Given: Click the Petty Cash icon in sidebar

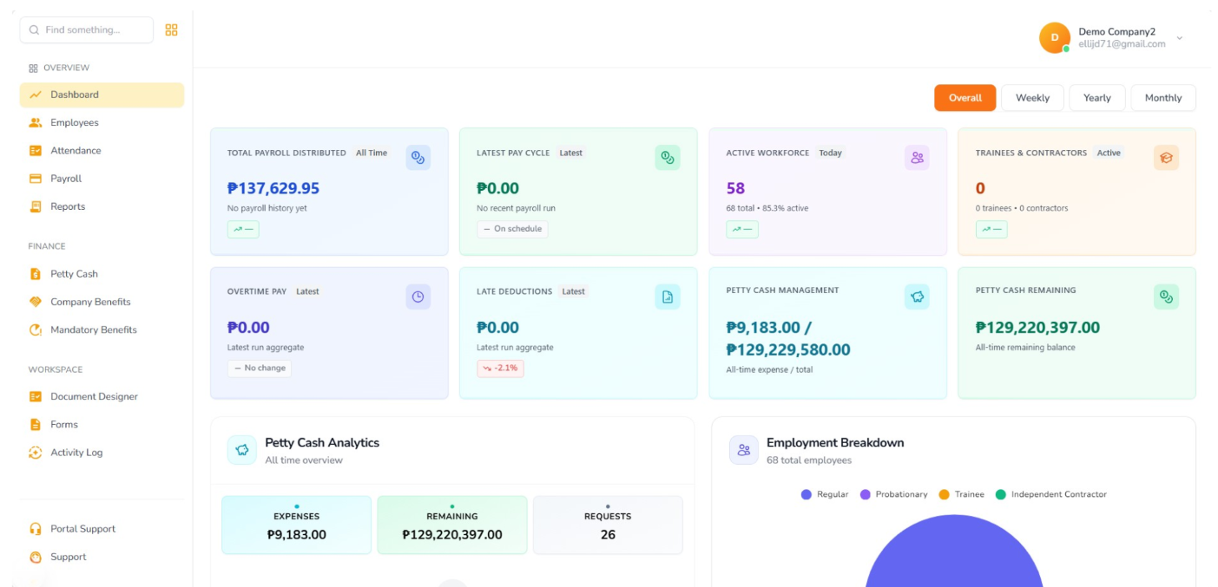Looking at the screenshot, I should pos(36,274).
